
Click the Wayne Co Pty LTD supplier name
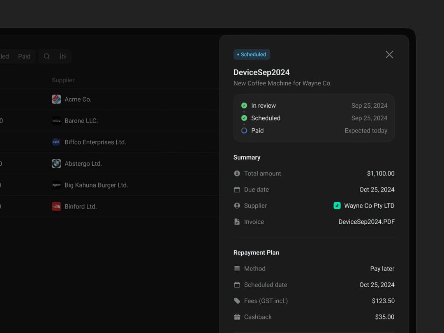click(369, 206)
